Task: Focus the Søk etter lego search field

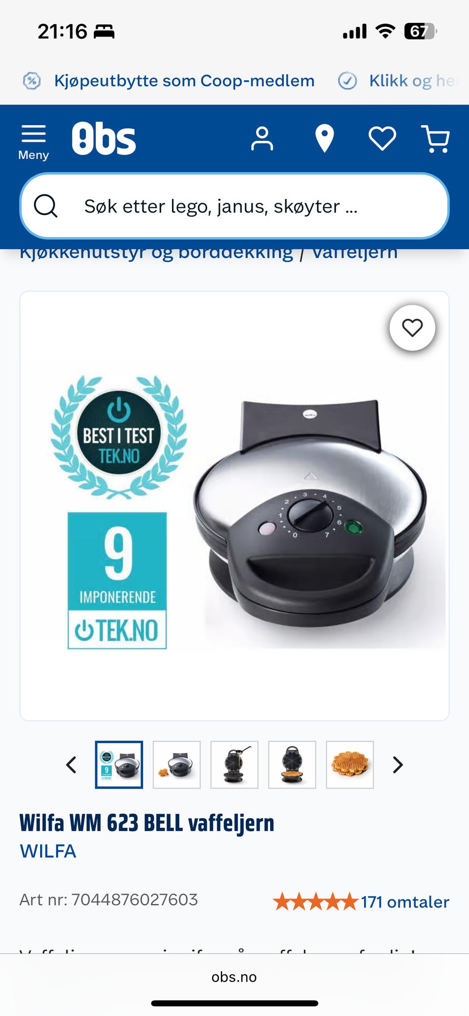Action: click(x=234, y=206)
